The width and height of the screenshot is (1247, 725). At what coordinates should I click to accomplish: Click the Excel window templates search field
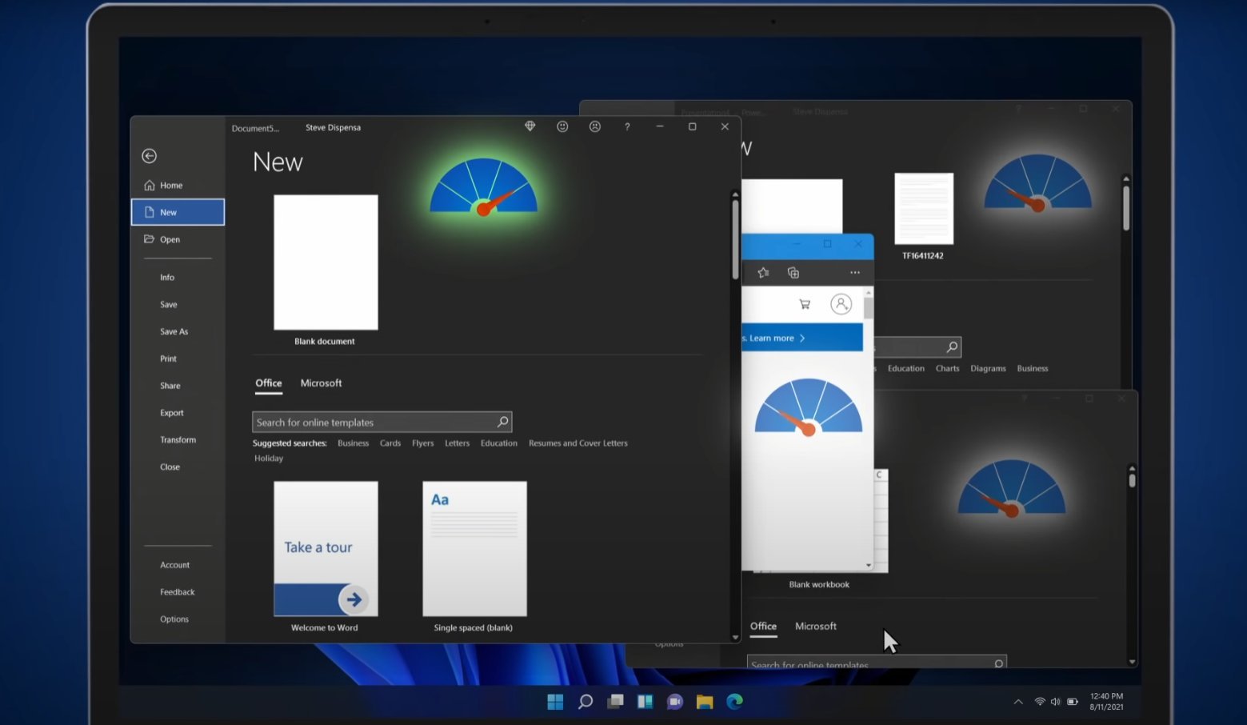[877, 663]
